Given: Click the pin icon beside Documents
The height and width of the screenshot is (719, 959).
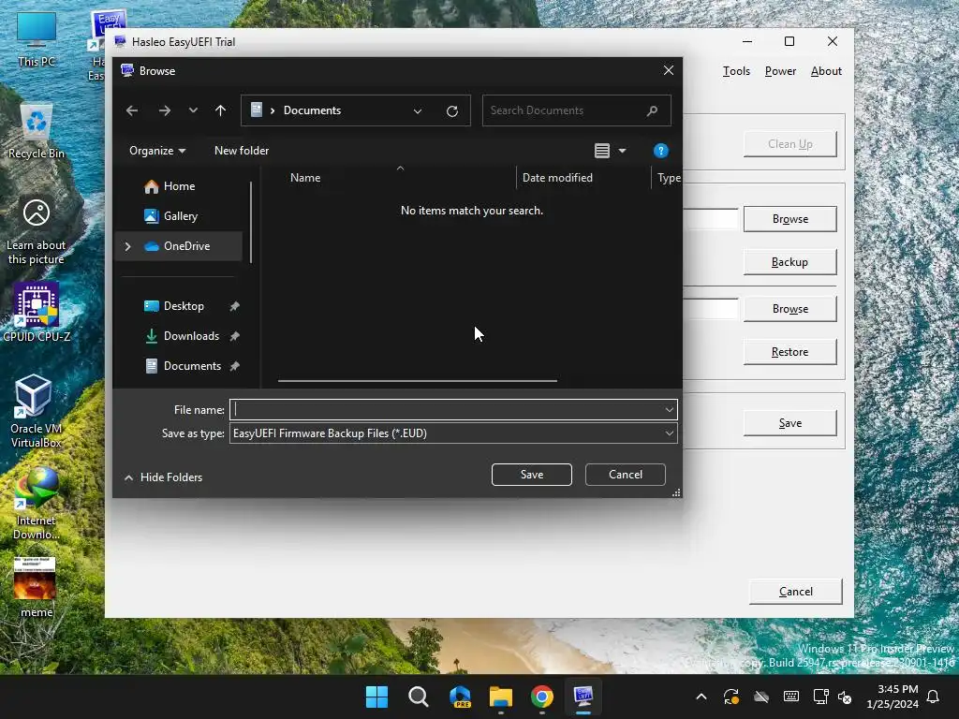Looking at the screenshot, I should pos(234,366).
